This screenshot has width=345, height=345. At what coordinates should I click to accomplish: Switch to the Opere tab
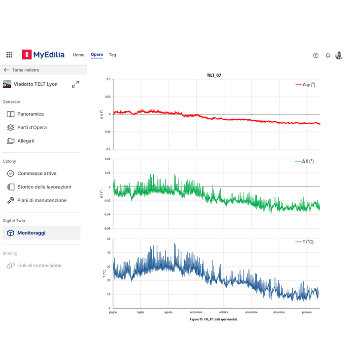(97, 55)
